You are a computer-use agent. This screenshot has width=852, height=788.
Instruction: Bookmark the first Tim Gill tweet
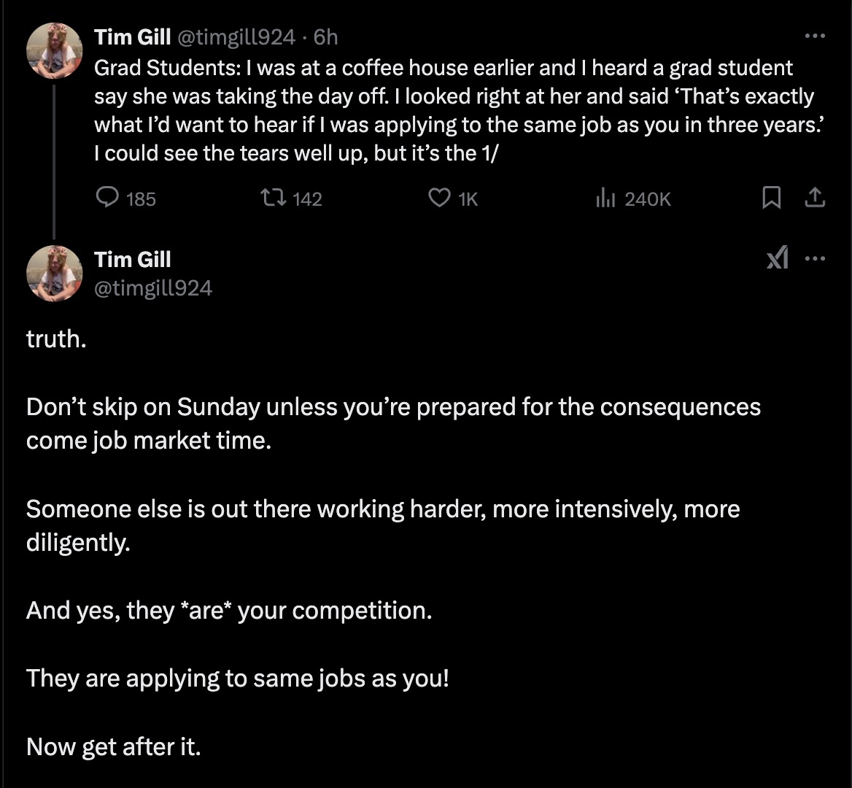tap(770, 198)
